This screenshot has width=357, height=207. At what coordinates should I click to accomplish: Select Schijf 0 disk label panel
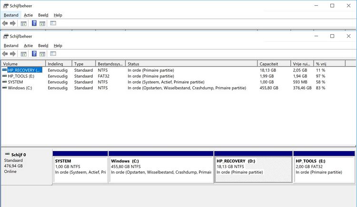(x=27, y=167)
